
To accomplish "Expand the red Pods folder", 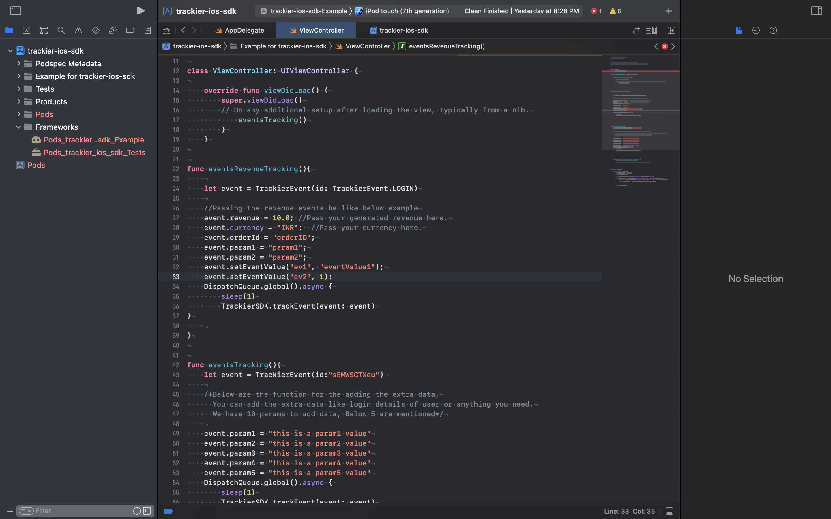I will tap(19, 114).
